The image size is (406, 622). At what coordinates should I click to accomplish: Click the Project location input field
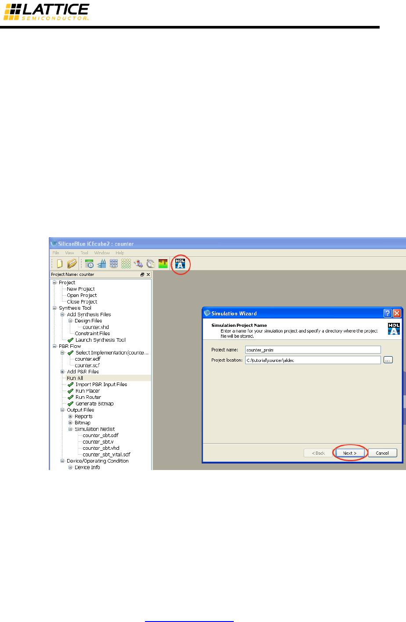click(x=313, y=360)
